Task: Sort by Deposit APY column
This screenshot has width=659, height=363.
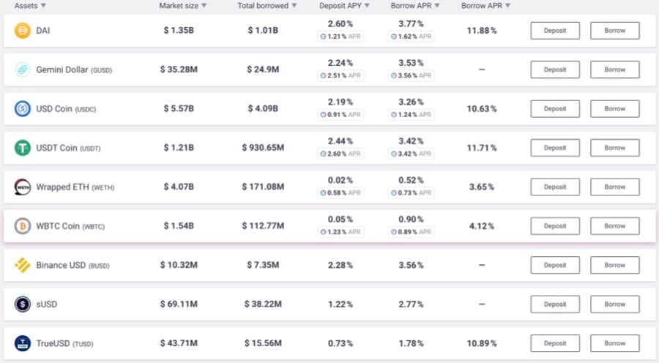Action: coord(345,6)
